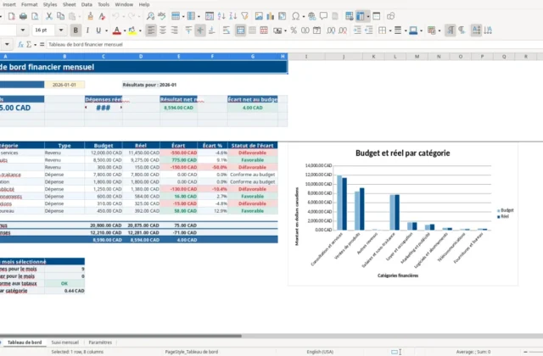
Task: Toggle Center Vertically alignment
Action: tap(200, 31)
